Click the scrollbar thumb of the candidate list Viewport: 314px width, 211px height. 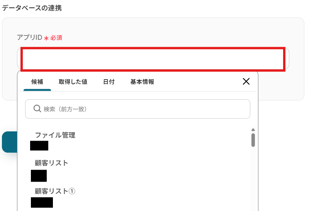253,140
